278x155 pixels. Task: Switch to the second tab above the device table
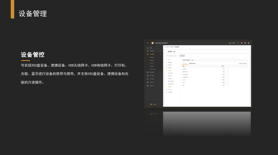192,63
